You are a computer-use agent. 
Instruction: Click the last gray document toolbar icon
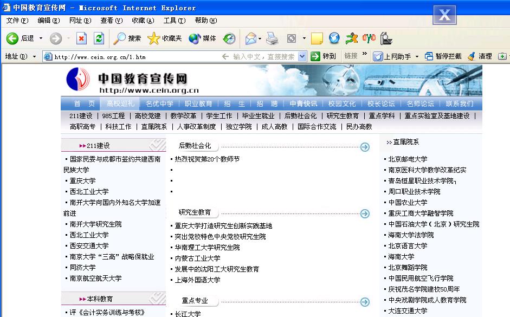pos(386,38)
